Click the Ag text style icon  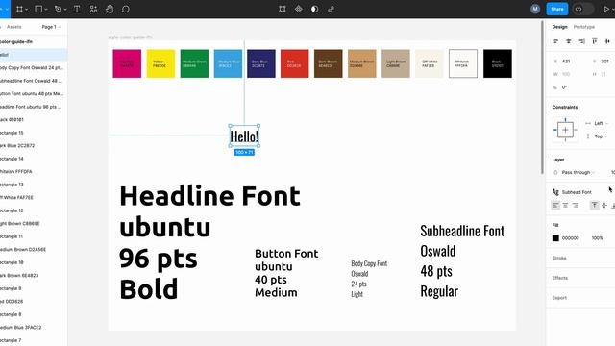point(555,192)
